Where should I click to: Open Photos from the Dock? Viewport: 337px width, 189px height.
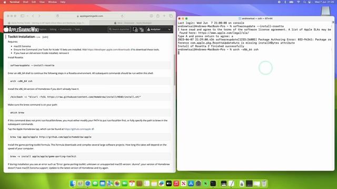point(117,183)
